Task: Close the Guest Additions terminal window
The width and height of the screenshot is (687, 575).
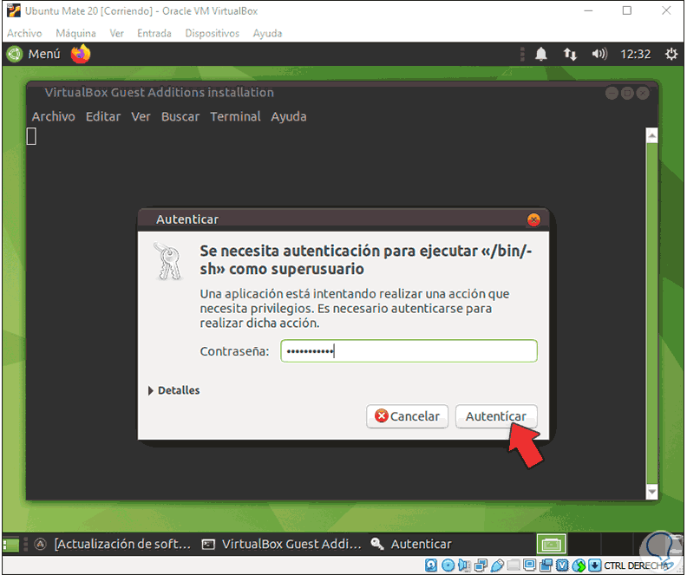Action: 643,93
